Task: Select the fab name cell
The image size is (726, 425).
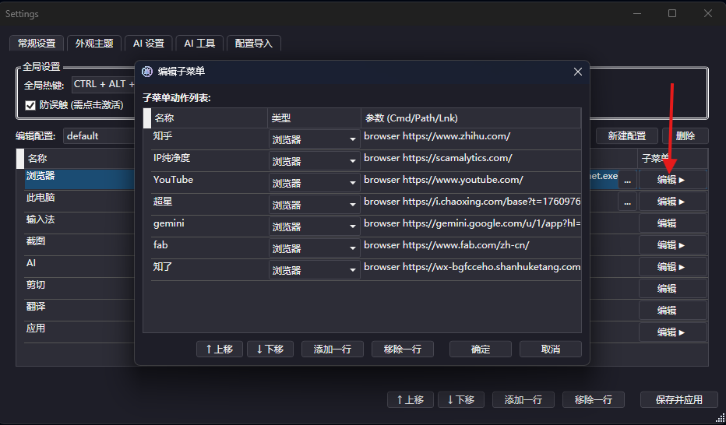Action: [x=209, y=245]
